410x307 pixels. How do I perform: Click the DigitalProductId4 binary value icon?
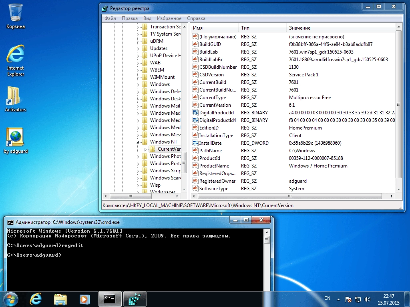pos(195,120)
